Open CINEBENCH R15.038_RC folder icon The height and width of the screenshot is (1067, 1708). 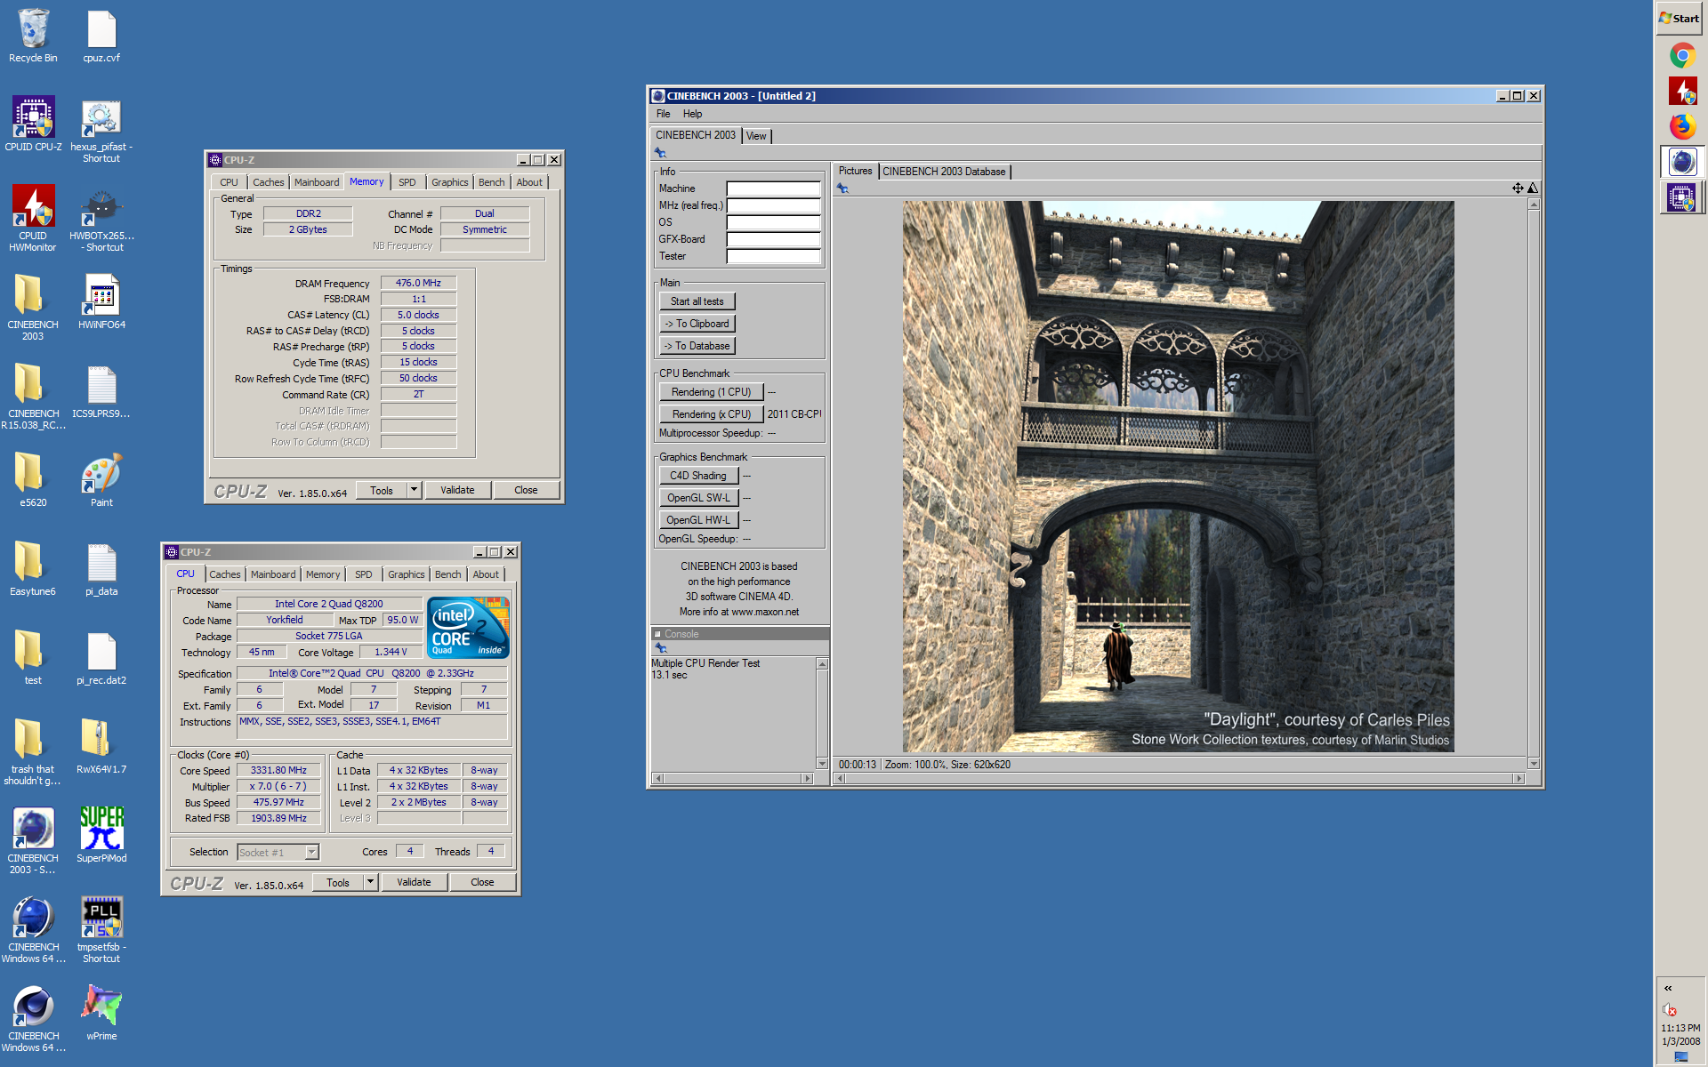(33, 397)
